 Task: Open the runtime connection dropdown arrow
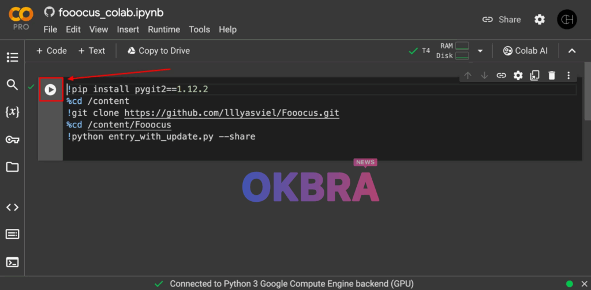[480, 51]
